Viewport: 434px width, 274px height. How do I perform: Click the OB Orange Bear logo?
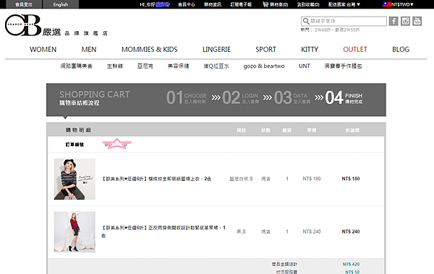(23, 25)
